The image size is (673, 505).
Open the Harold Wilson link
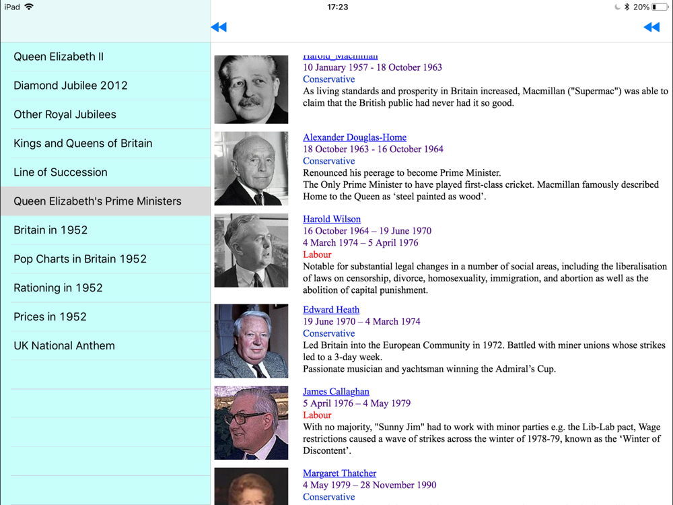[332, 219]
